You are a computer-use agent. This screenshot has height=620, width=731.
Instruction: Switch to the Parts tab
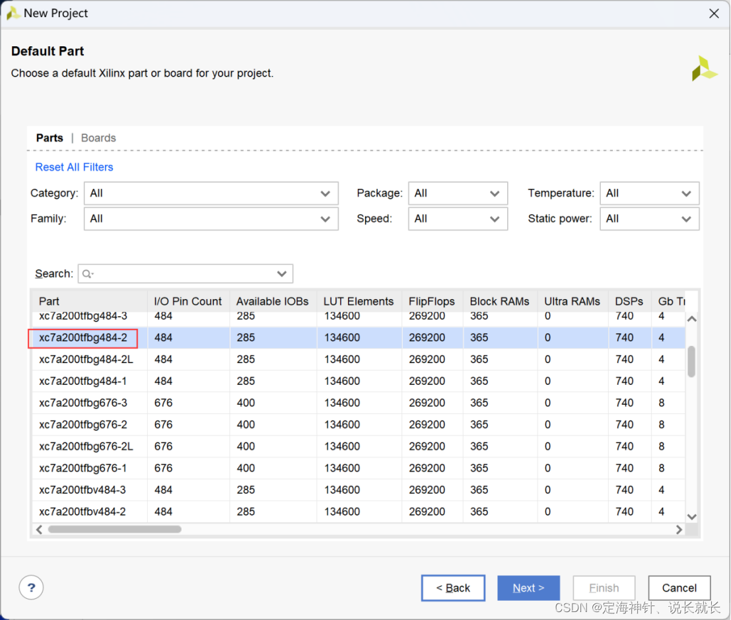pos(50,138)
